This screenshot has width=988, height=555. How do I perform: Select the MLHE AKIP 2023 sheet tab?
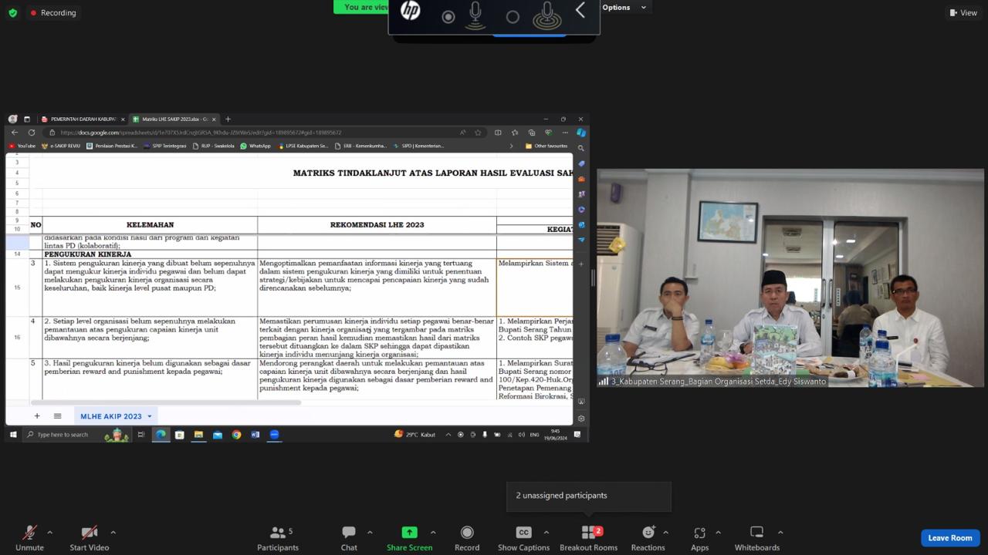[111, 416]
